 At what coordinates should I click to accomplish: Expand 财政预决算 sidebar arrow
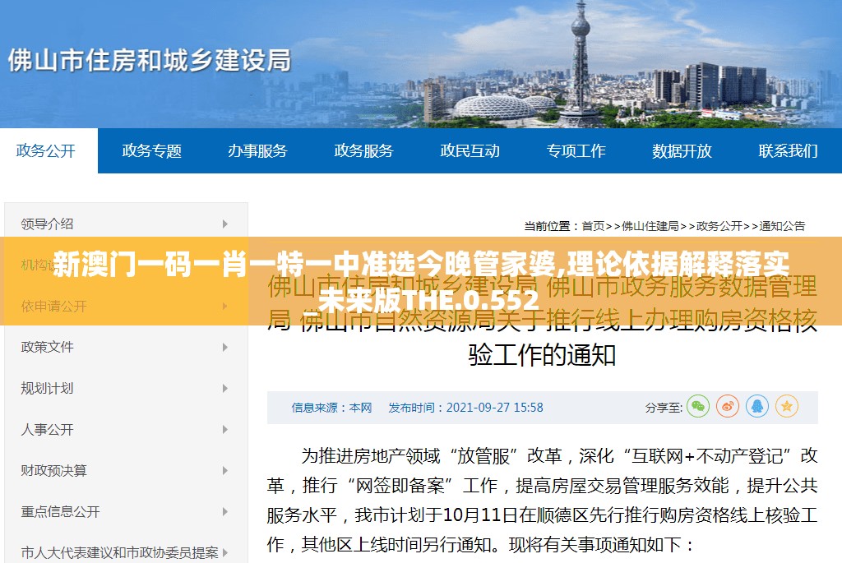[225, 471]
